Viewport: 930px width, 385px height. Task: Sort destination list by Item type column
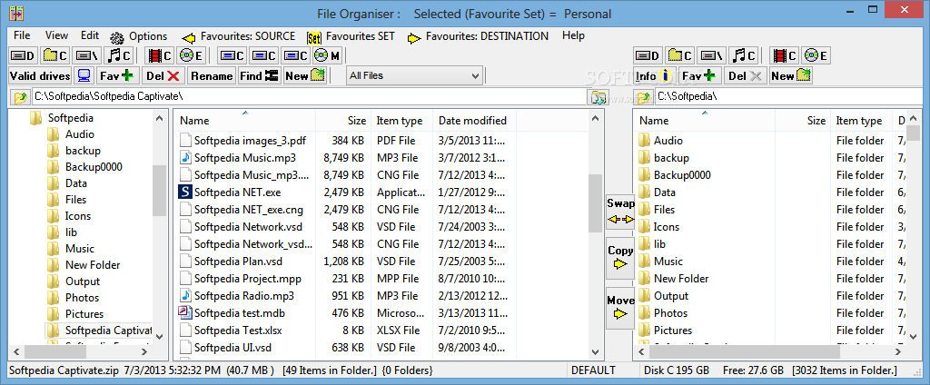click(x=861, y=121)
